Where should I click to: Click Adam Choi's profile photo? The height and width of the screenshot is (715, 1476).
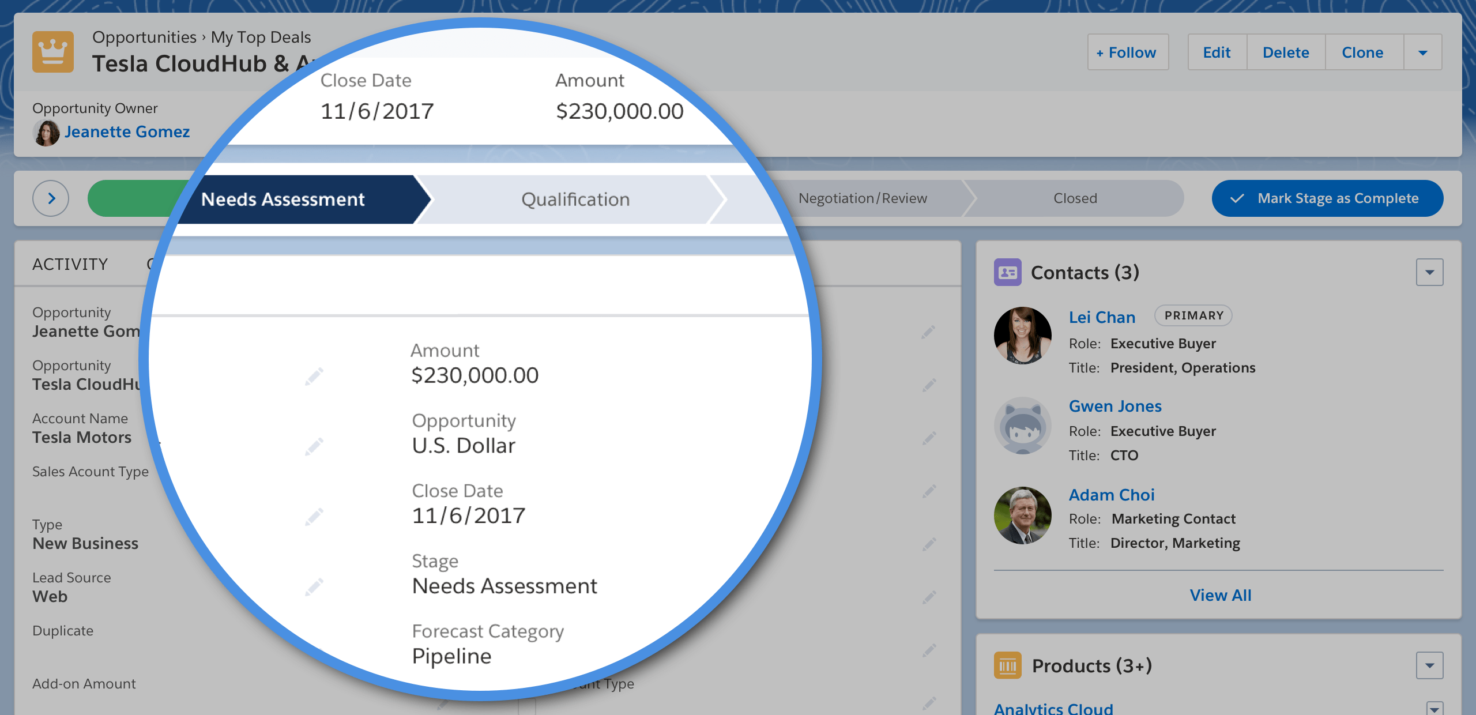(x=1022, y=515)
